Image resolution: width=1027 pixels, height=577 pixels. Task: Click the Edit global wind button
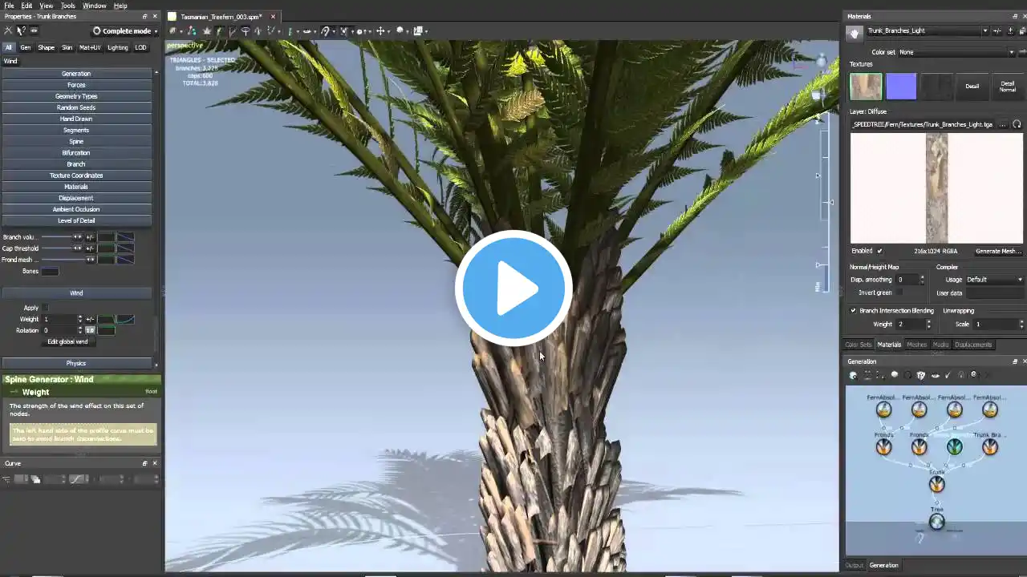point(67,341)
